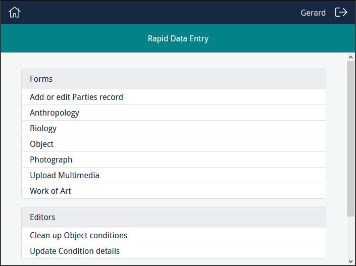Open Update Condition details editor
356x266 pixels.
[x=75, y=251]
